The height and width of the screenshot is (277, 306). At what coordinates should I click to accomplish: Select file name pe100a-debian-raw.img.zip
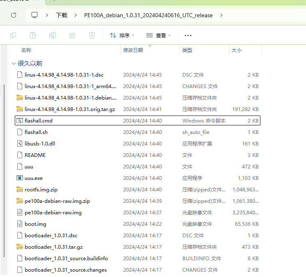(x=57, y=201)
